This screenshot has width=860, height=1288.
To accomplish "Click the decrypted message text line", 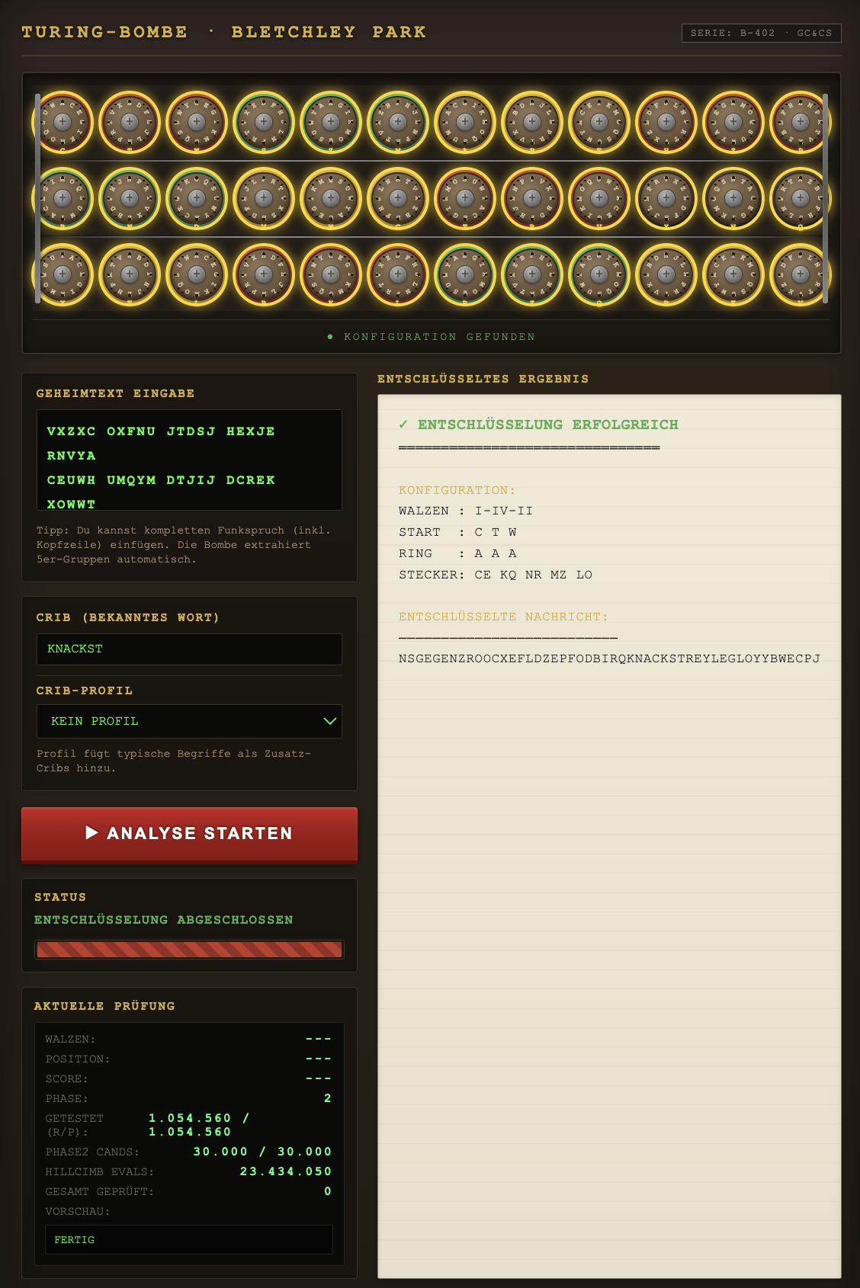I will [608, 658].
